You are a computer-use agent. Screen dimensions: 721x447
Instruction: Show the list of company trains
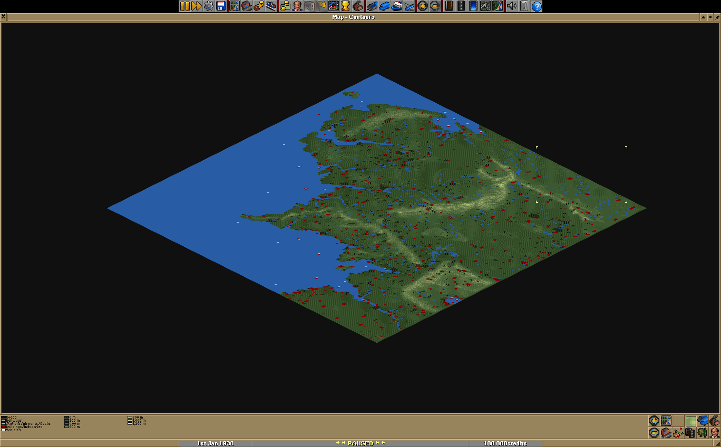click(372, 6)
